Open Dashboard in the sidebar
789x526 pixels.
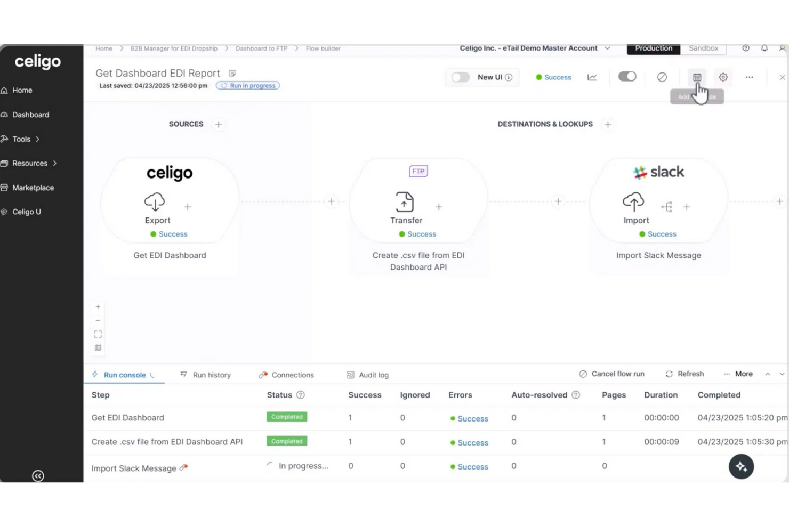tap(30, 115)
